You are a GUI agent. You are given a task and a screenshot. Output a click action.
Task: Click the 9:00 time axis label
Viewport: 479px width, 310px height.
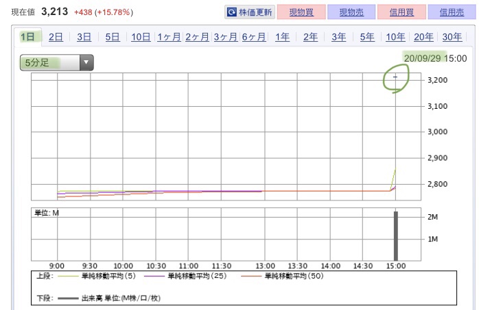point(57,266)
